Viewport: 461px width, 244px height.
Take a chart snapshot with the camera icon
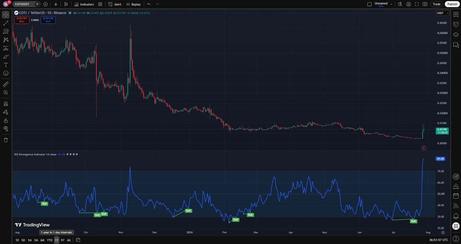pyautogui.click(x=425, y=4)
